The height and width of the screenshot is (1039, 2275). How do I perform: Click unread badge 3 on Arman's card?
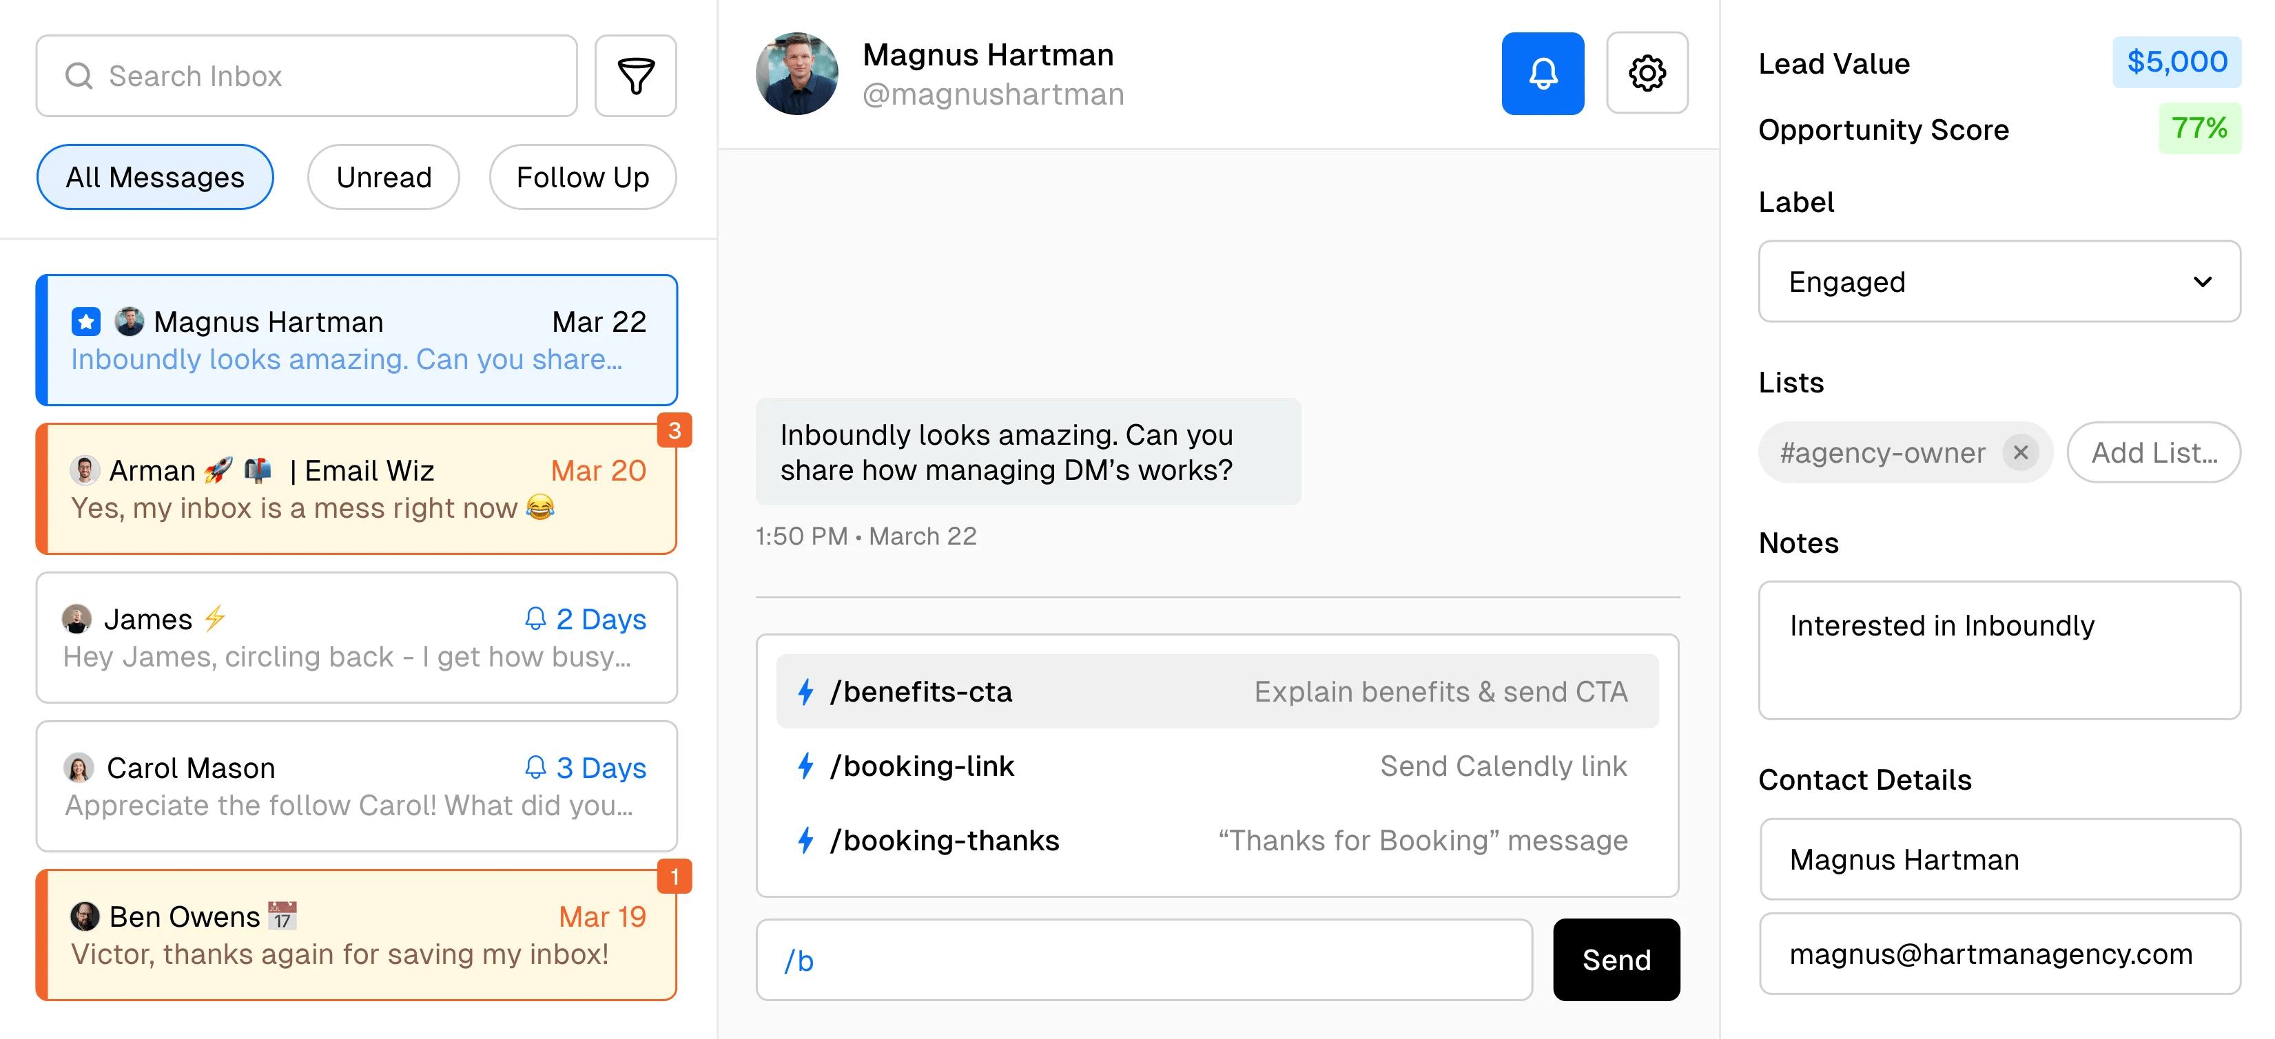click(674, 431)
